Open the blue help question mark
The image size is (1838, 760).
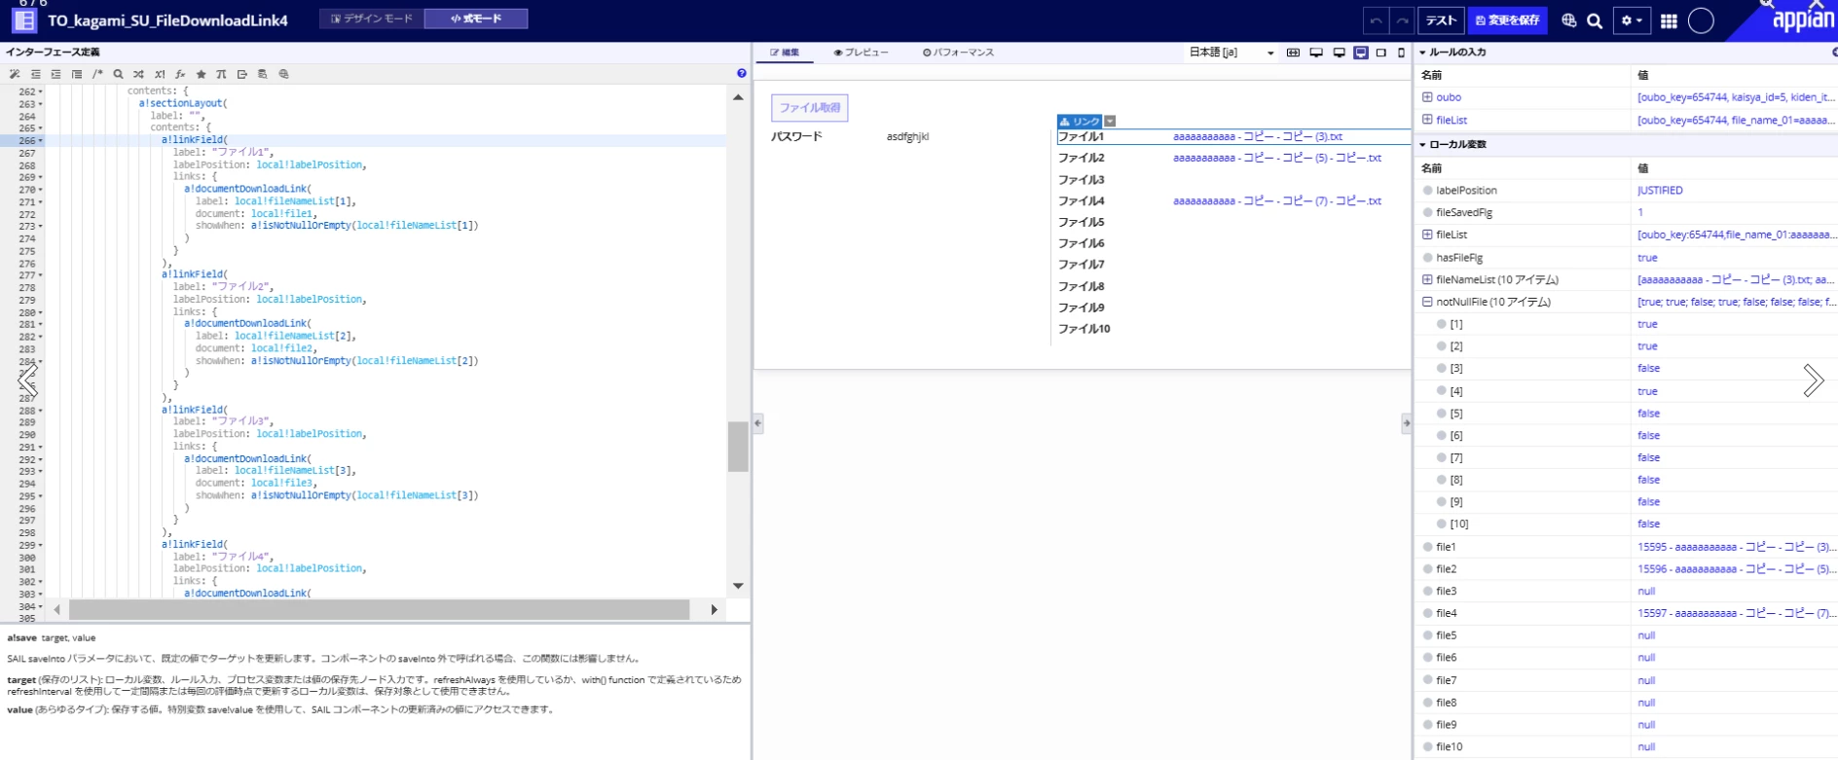point(742,73)
